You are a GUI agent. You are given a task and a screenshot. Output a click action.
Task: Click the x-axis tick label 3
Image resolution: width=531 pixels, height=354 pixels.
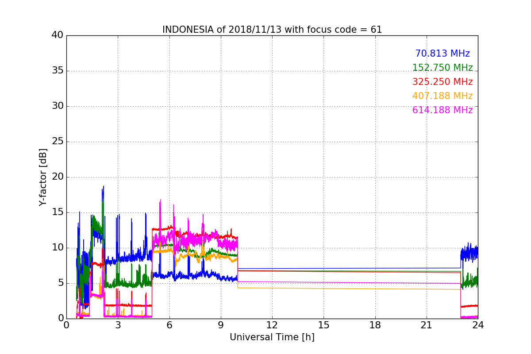tap(118, 325)
